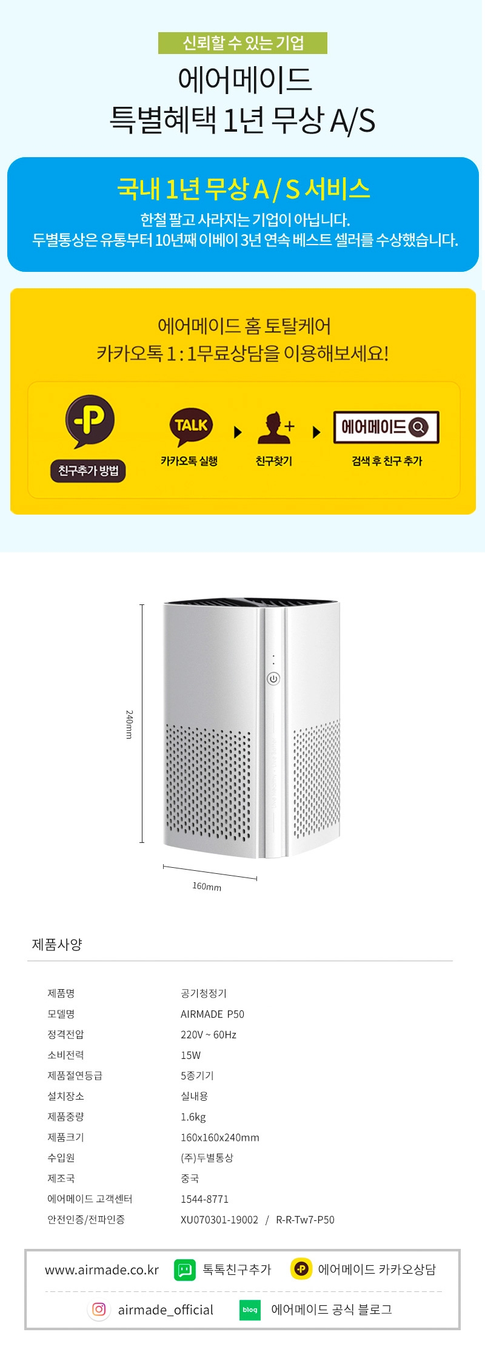This screenshot has height=1366, width=485.
Task: Click the 친구추가 방법 button
Action: (x=88, y=471)
